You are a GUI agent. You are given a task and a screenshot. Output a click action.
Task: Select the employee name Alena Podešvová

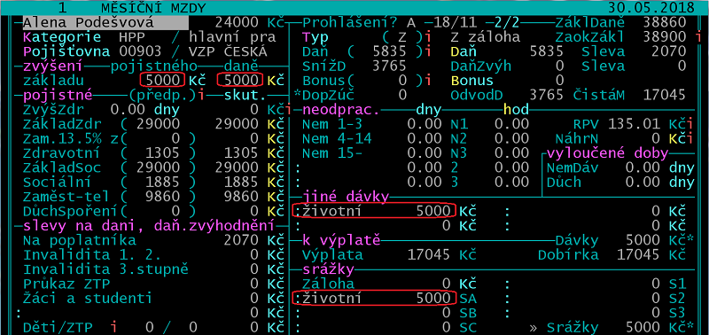[88, 22]
